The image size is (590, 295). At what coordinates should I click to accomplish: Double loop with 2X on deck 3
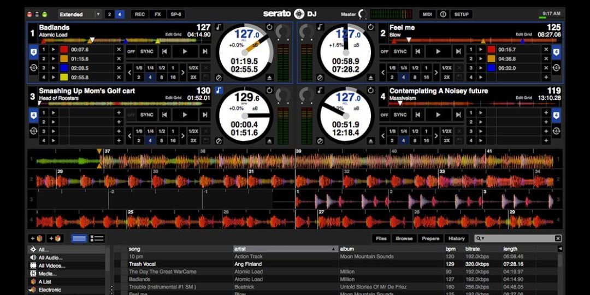(193, 140)
